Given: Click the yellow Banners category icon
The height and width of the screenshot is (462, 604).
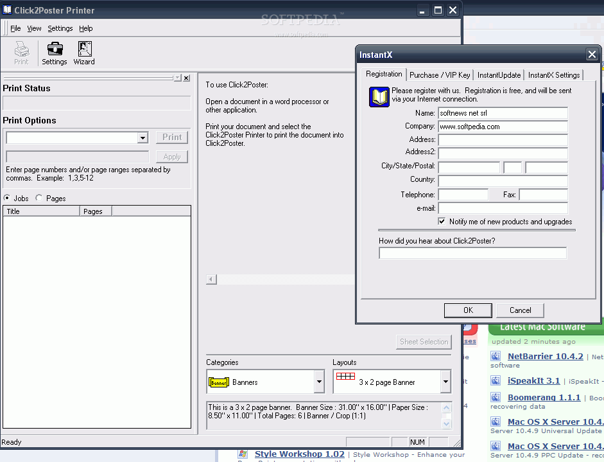Looking at the screenshot, I should (x=219, y=382).
